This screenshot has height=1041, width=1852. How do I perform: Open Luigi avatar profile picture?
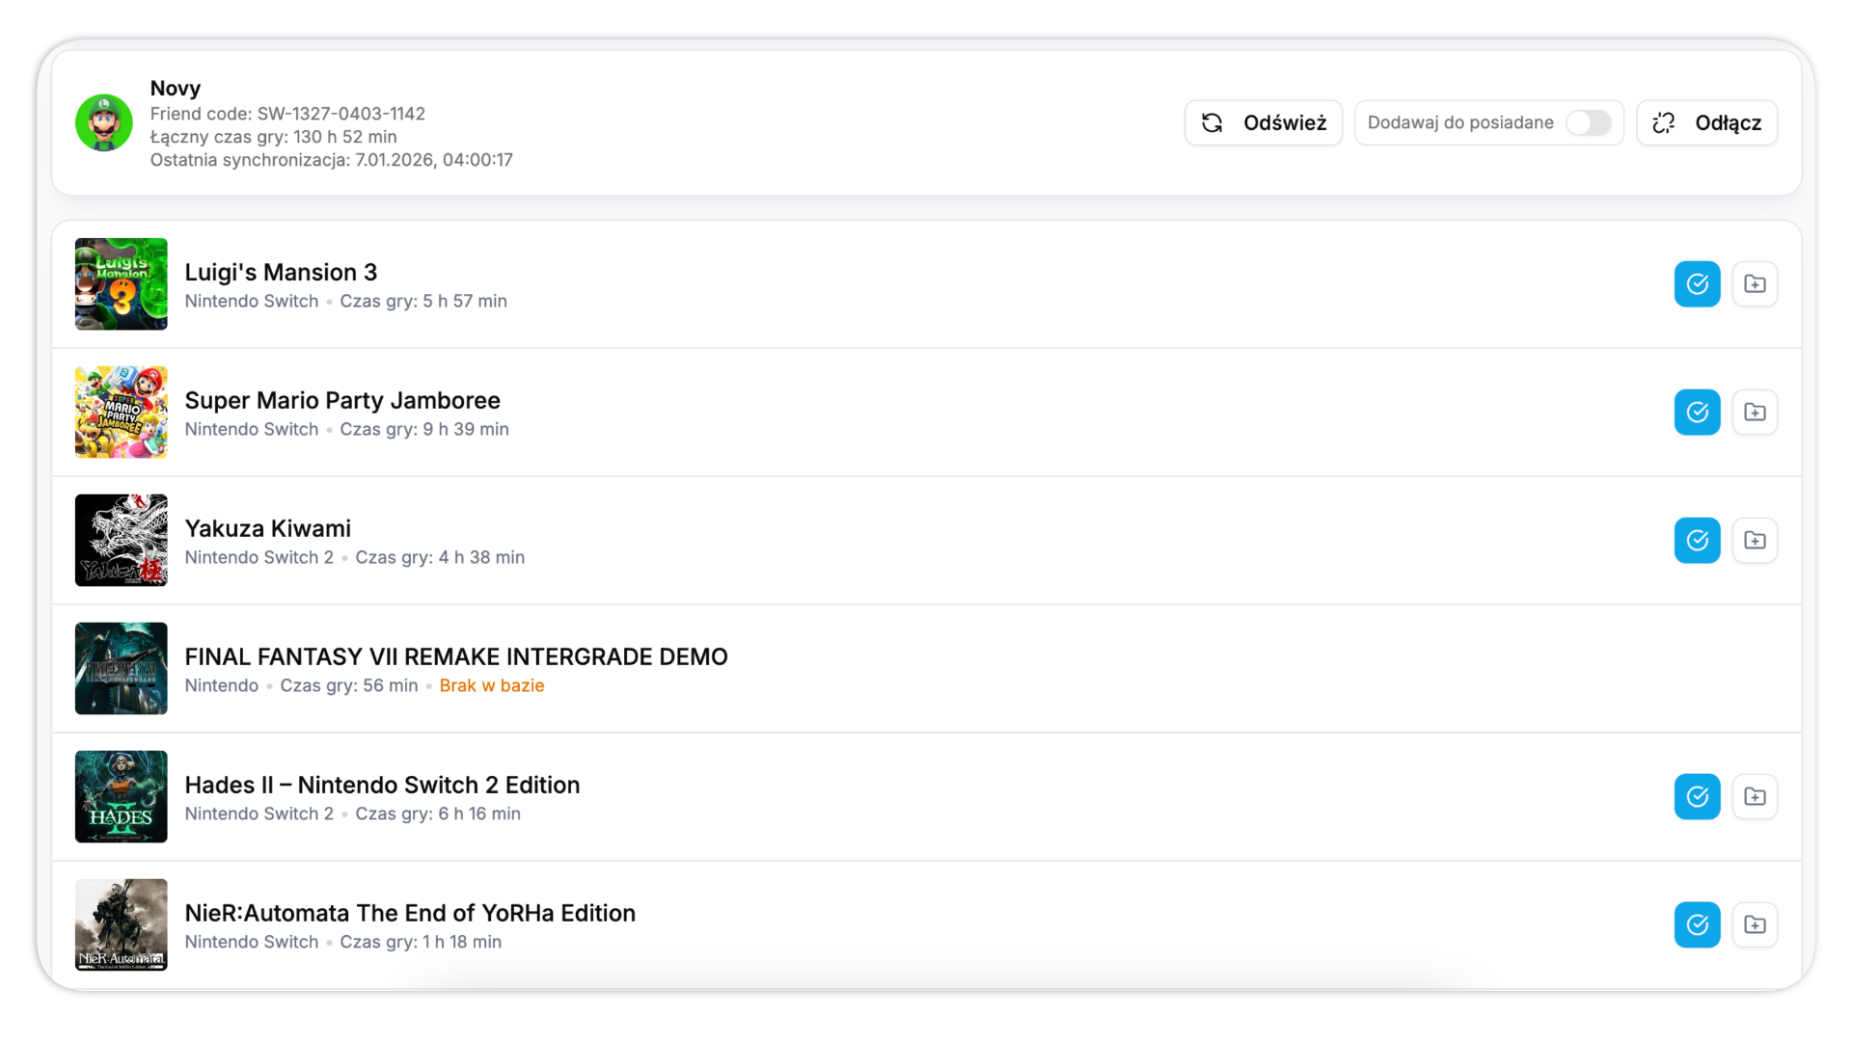[x=104, y=123]
